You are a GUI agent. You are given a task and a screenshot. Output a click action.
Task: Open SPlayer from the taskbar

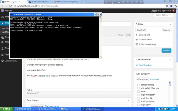70,109
